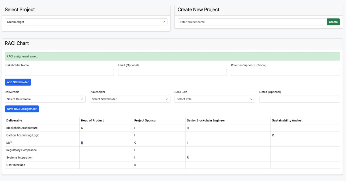
Task: Click the Role Description input field
Action: (x=285, y=72)
